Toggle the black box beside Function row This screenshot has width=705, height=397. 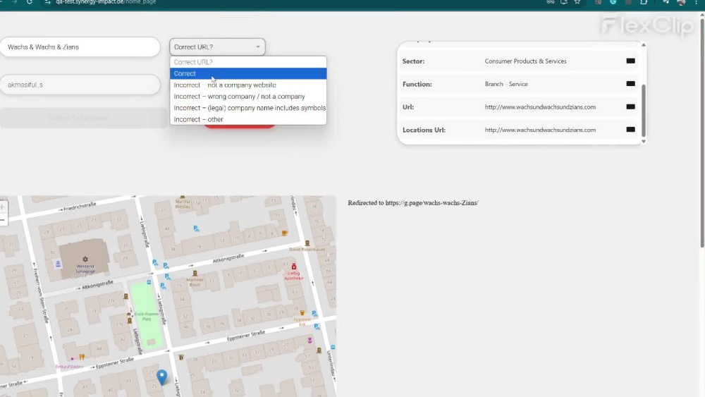[630, 84]
